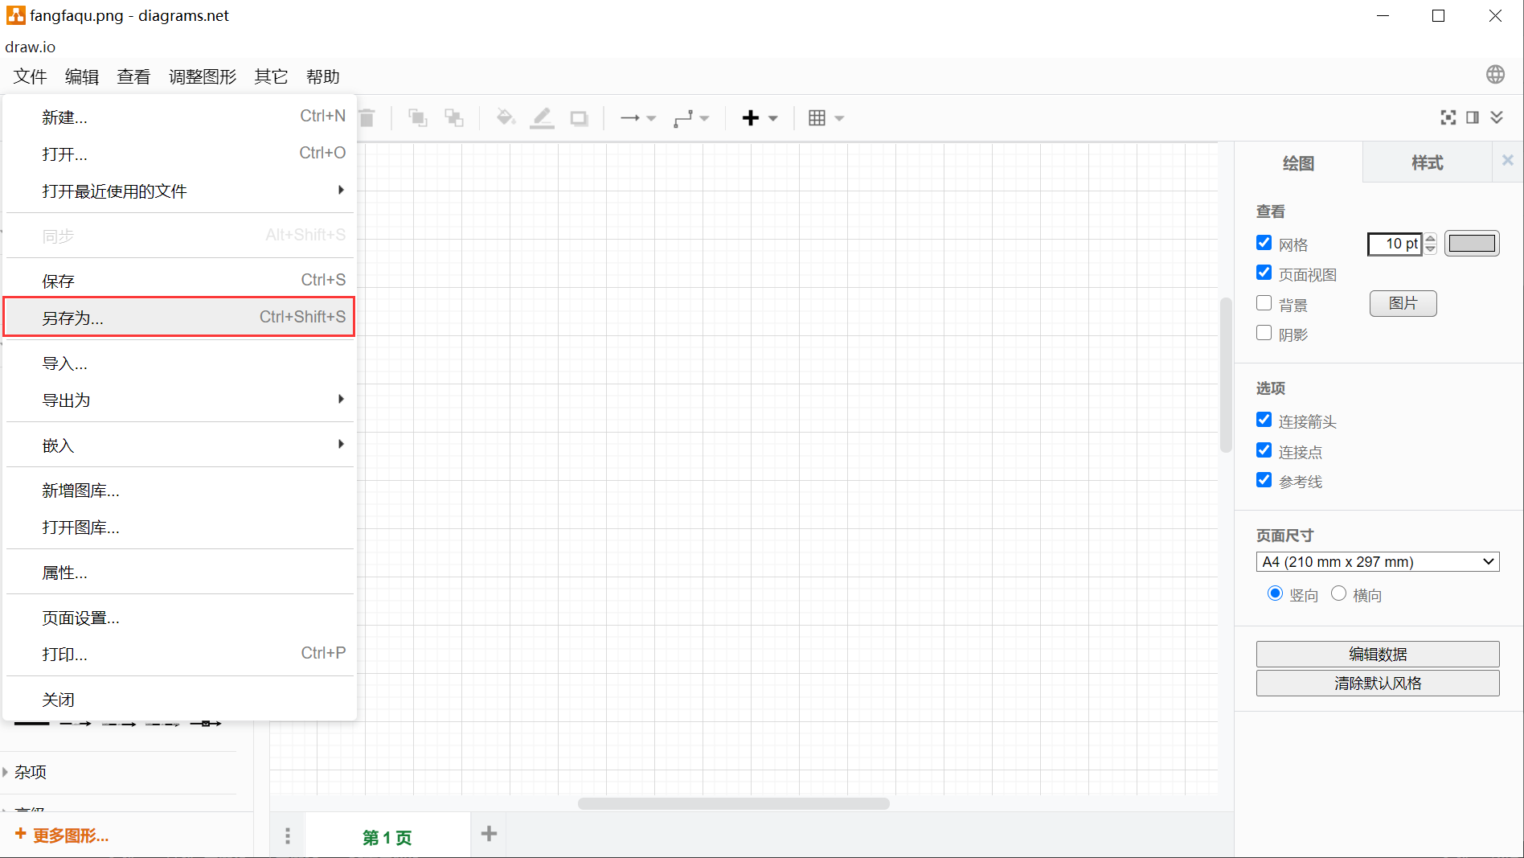Click the Fullscreen icon
This screenshot has width=1524, height=858.
(1447, 117)
